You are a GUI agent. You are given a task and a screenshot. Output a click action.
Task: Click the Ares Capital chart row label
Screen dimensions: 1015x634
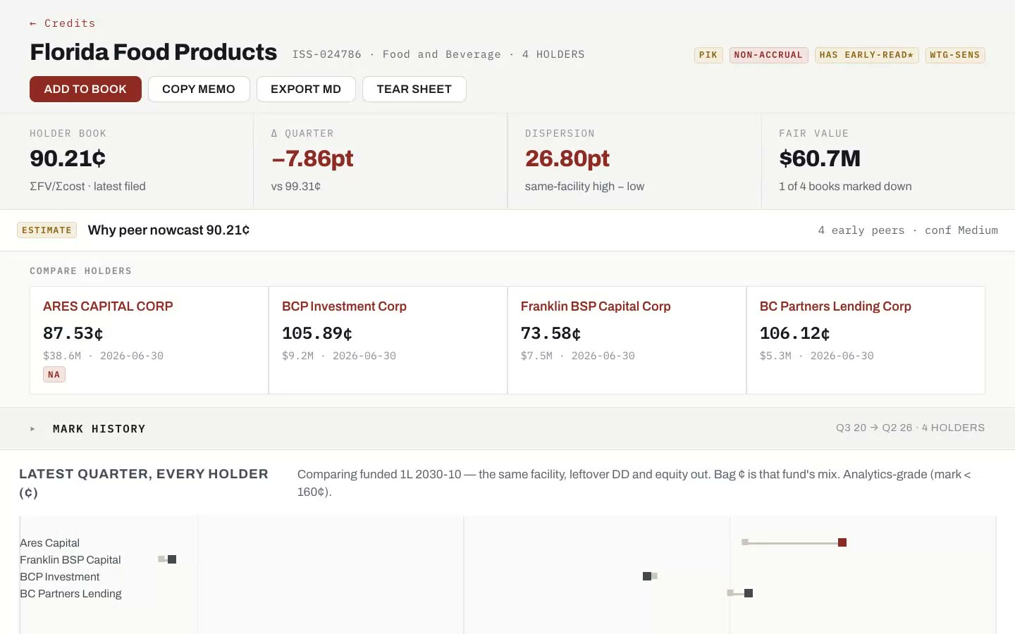[x=49, y=543]
